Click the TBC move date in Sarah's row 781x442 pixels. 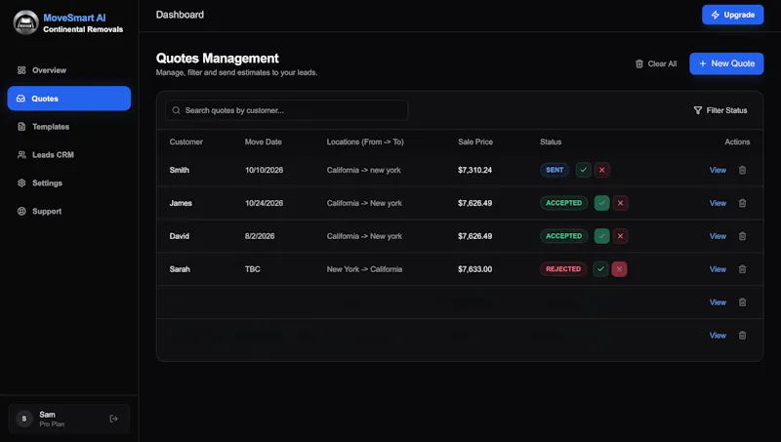click(x=253, y=269)
